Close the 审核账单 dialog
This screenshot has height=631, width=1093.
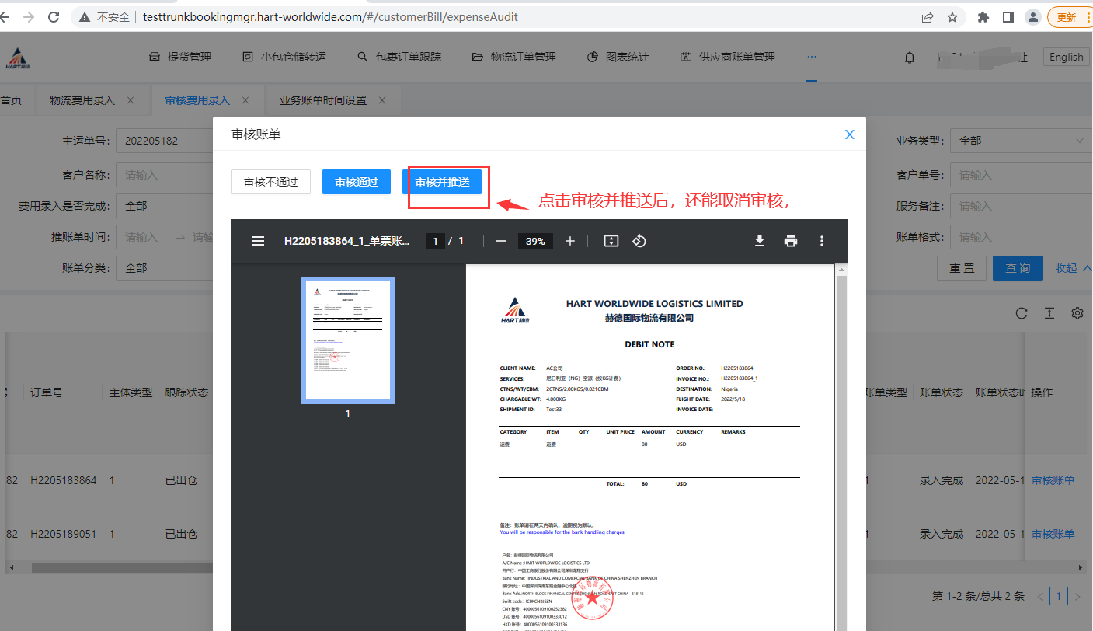[849, 134]
